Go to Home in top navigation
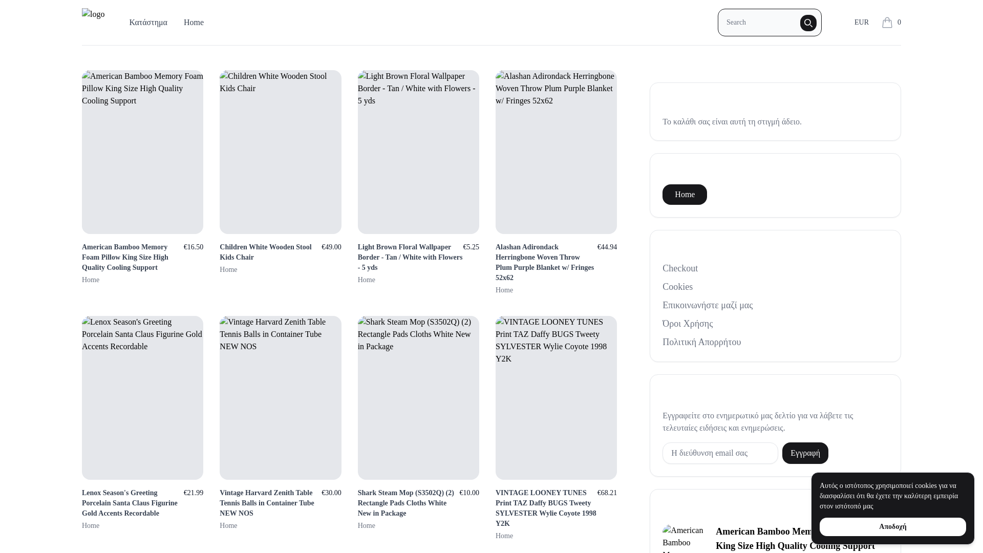 194,23
